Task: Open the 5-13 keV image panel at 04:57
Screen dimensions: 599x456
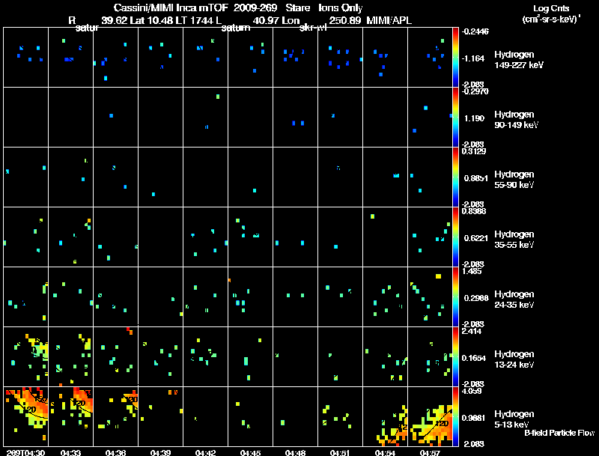Action: [x=430, y=416]
